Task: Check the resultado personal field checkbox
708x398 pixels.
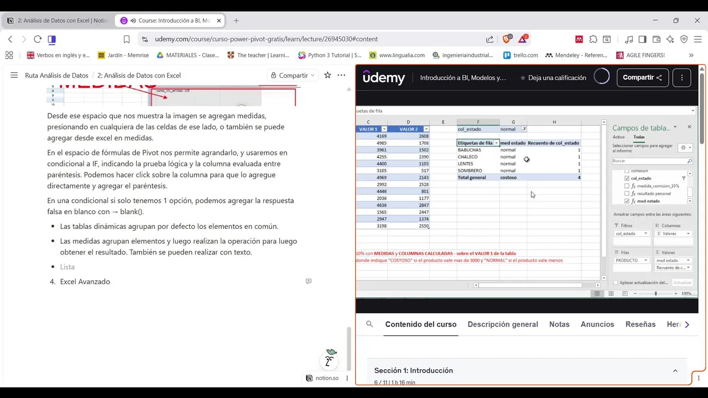Action: 626,194
